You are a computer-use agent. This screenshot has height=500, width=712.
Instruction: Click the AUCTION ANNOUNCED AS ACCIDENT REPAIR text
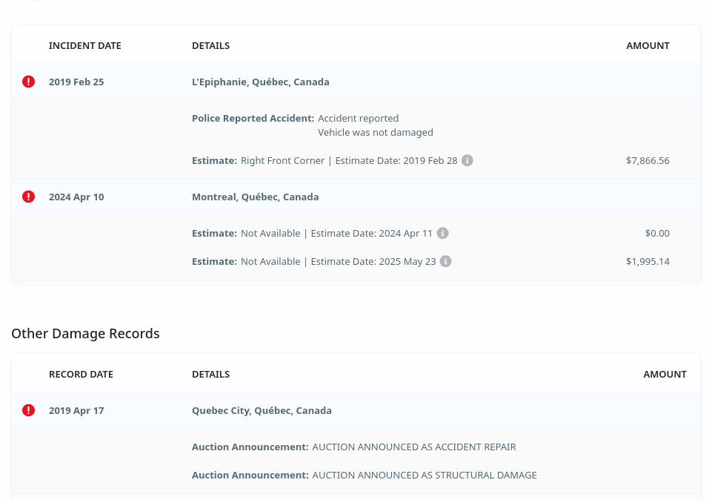[413, 447]
